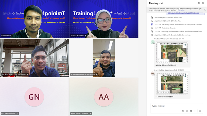Select Lukman hakim's video tile
Viewport: 207px width, 116px height.
[x=34, y=19]
